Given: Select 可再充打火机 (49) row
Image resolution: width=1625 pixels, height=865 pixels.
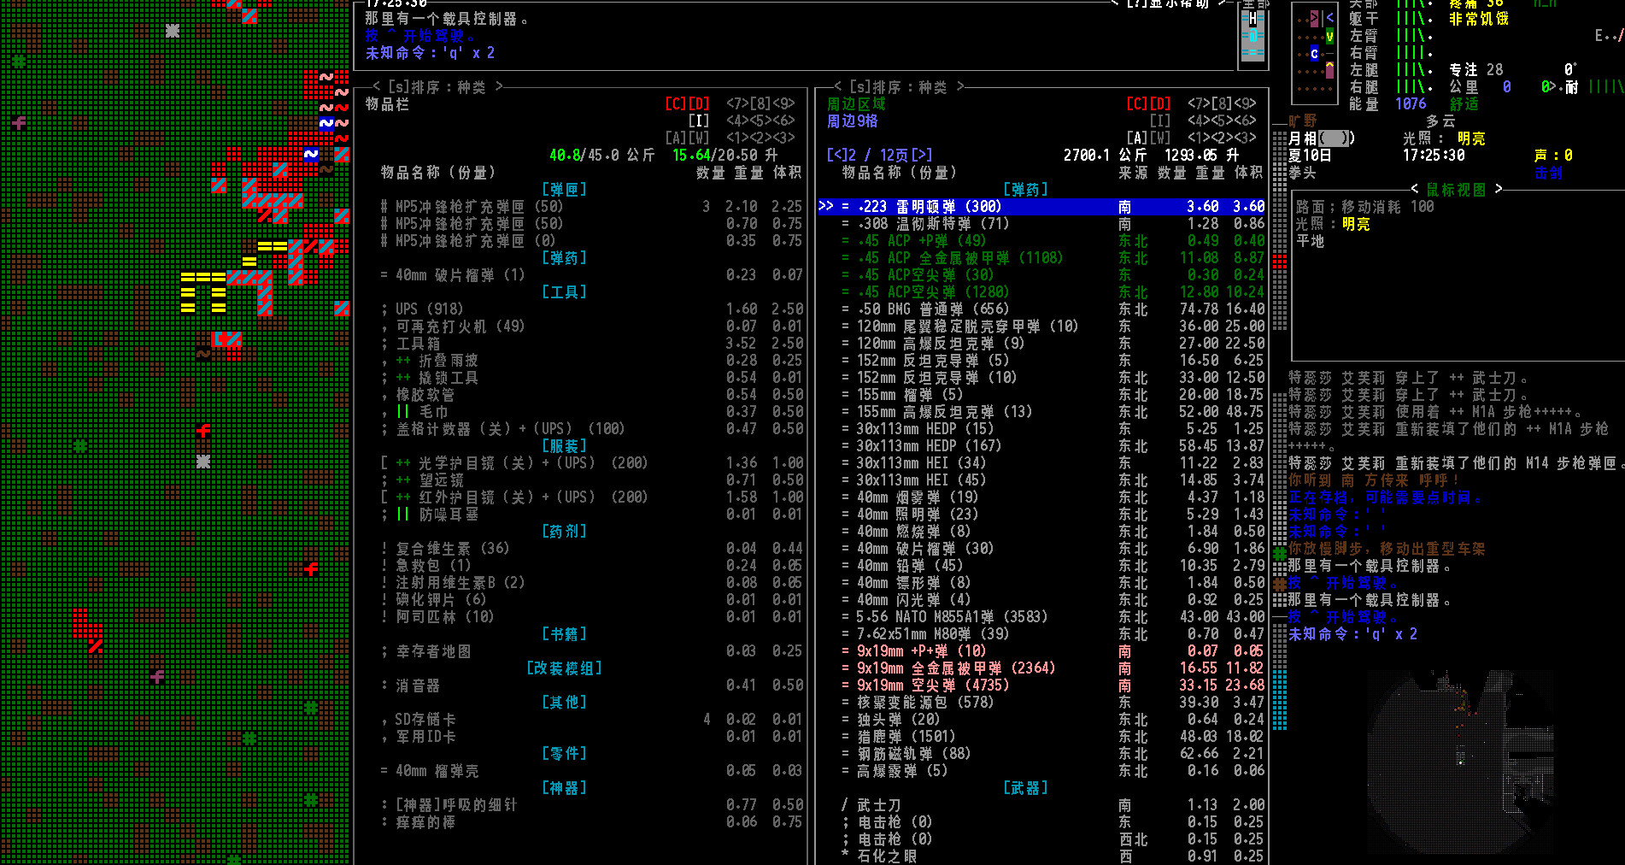Looking at the screenshot, I should pyautogui.click(x=590, y=327).
